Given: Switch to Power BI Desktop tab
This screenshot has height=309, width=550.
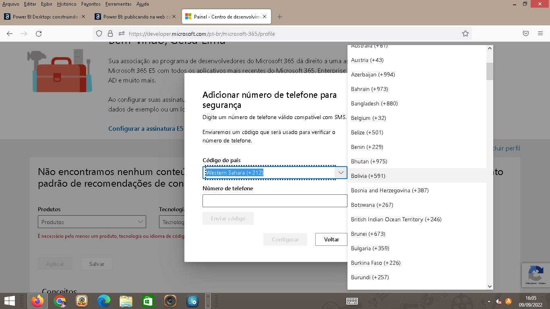Looking at the screenshot, I should click(44, 17).
